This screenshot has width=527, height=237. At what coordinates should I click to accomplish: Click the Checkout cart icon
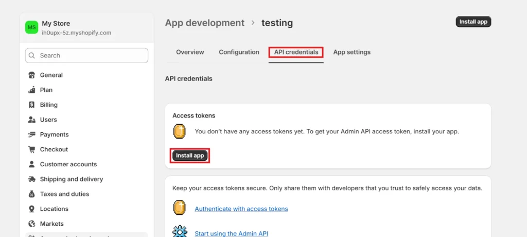(x=31, y=149)
